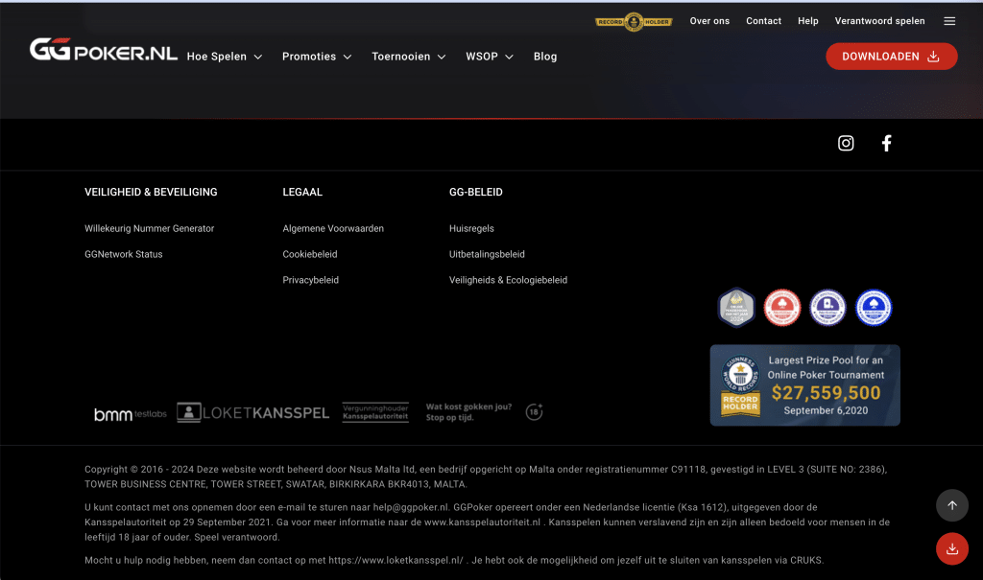Viewport: 983px width, 580px height.
Task: Open the www.kansspelautoriteit.nl link
Action: click(482, 522)
